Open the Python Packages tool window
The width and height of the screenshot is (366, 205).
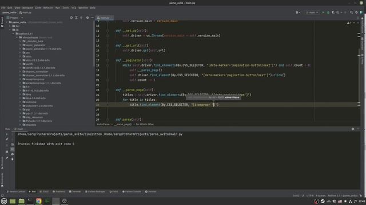[95, 192]
